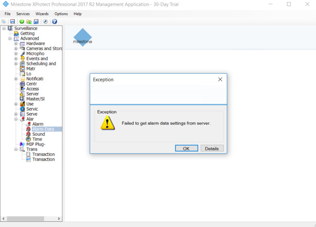Click the Milestone logo in the header
The image size is (316, 227).
tap(83, 37)
